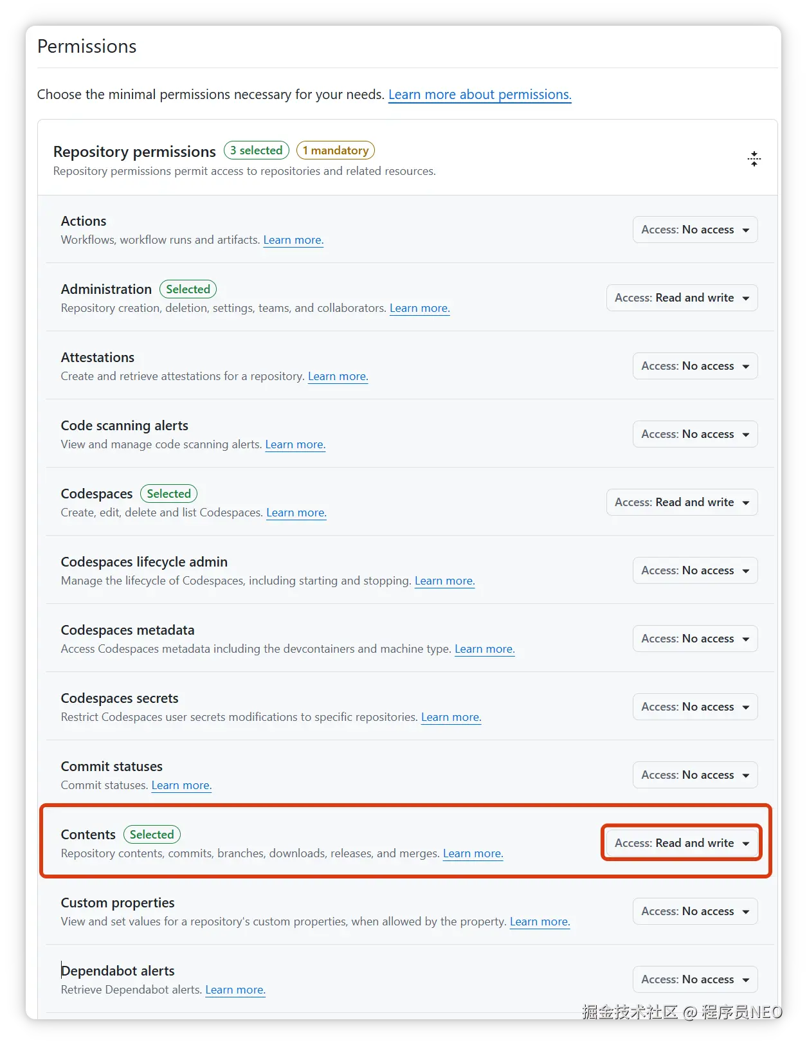The width and height of the screenshot is (807, 1045).
Task: Open Commit statuses access dropdown
Action: 694,775
